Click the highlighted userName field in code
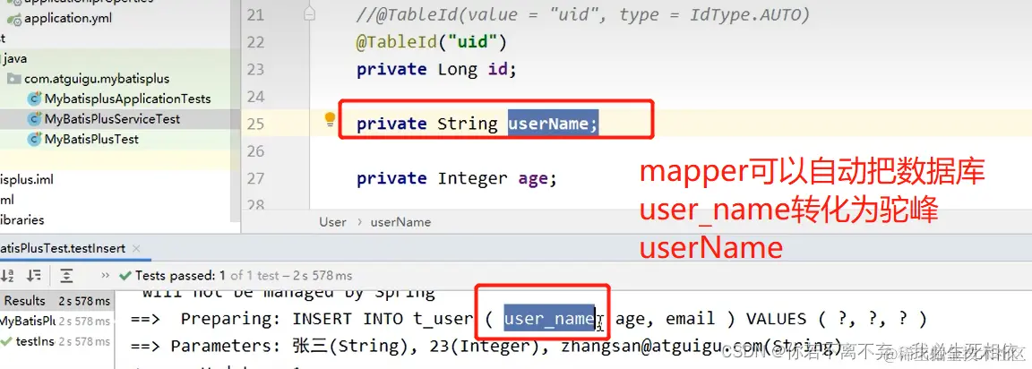The height and width of the screenshot is (369, 1032). point(553,124)
